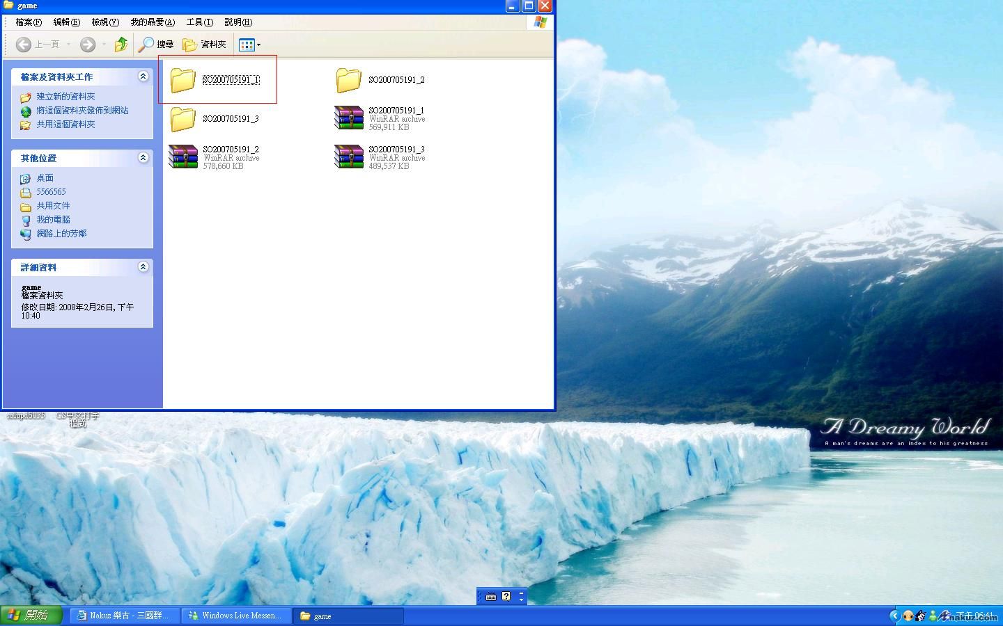Open the 說明(H) menu
The image size is (1003, 626).
click(238, 22)
